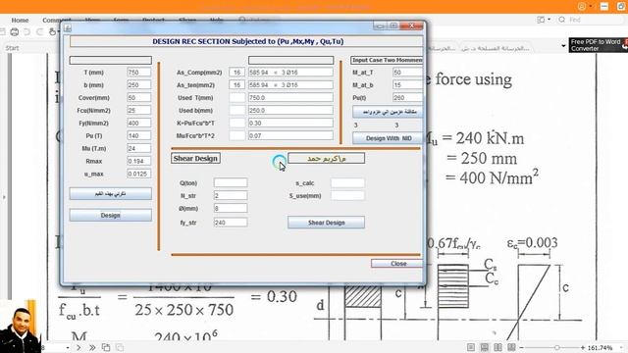Click the Free PDF to Word Converter banner

598,45
